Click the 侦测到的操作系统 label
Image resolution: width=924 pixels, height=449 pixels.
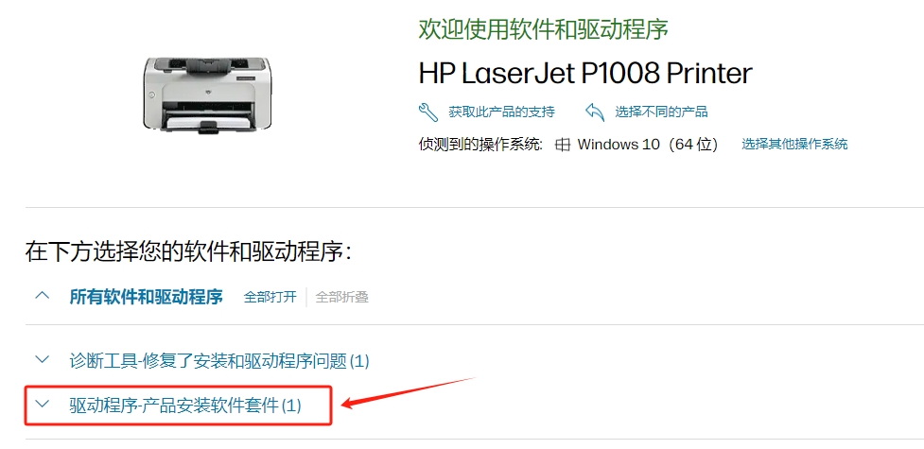tap(480, 145)
